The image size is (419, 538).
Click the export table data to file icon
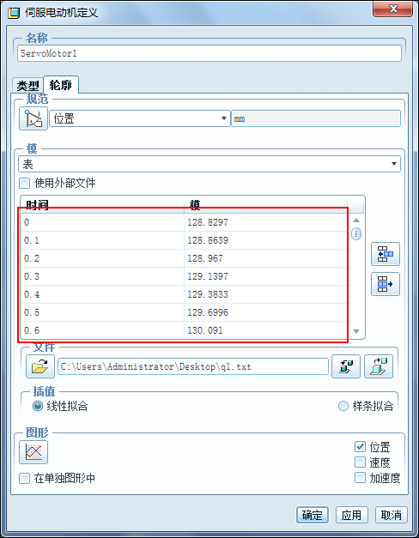point(379,366)
